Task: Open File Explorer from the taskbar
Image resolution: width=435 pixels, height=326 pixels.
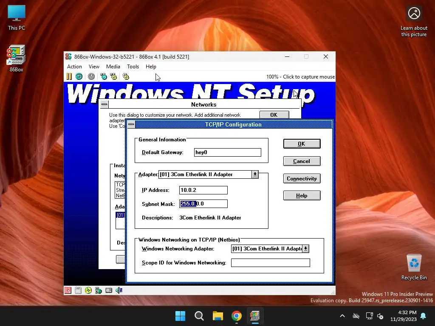Action: (218, 316)
